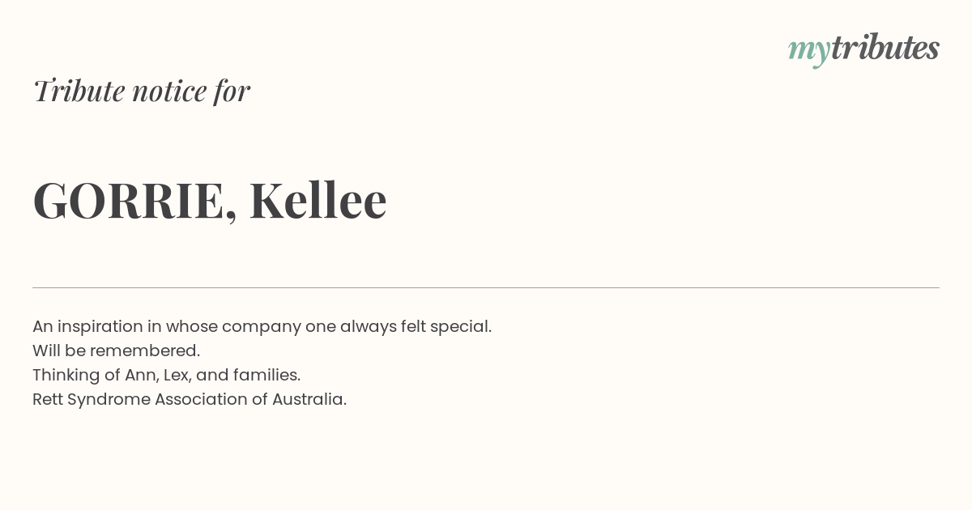Click the word "Tribute" in the italic heading
Image resolution: width=972 pixels, height=510 pixels.
[79, 91]
